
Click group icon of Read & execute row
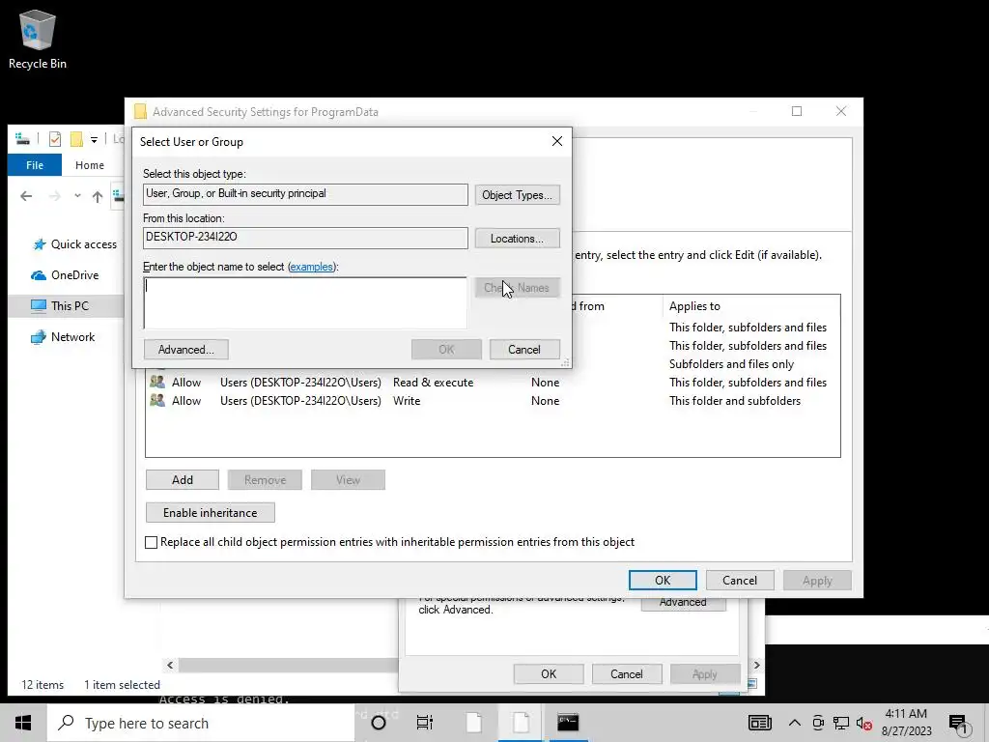point(157,382)
